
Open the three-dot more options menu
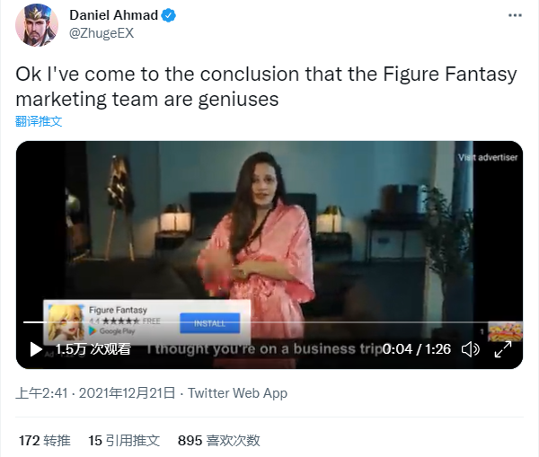(515, 15)
